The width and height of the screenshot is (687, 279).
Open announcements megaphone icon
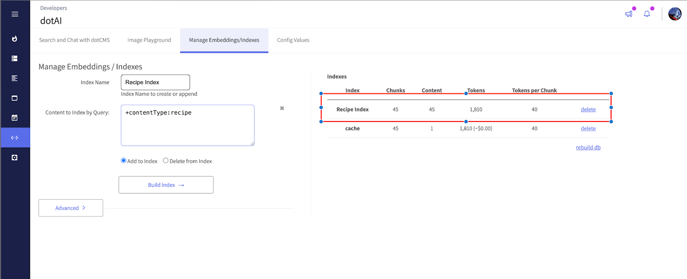[629, 14]
